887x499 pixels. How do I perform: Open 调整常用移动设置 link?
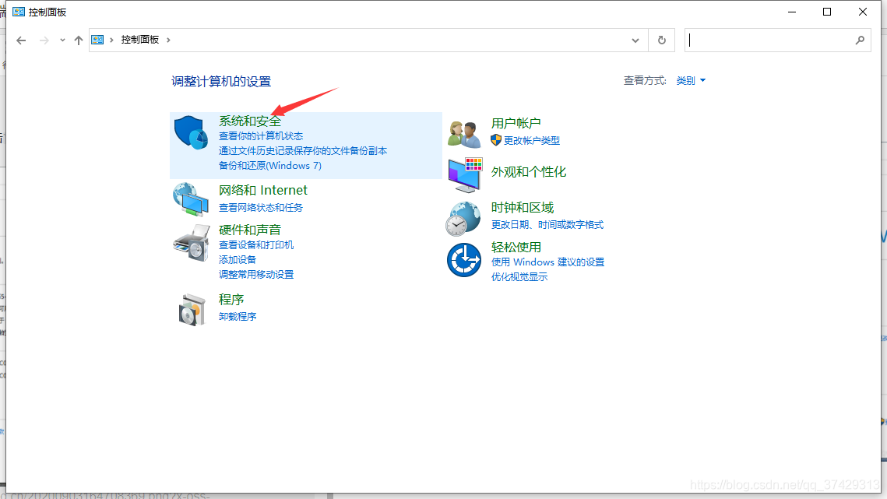point(256,274)
